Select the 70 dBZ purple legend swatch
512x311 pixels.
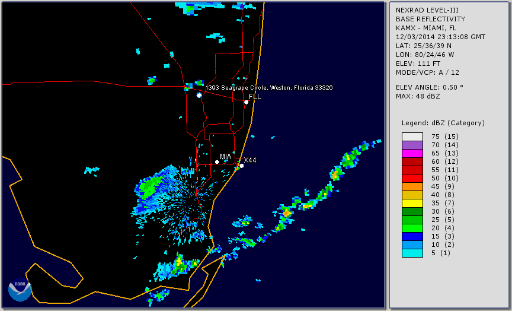412,145
